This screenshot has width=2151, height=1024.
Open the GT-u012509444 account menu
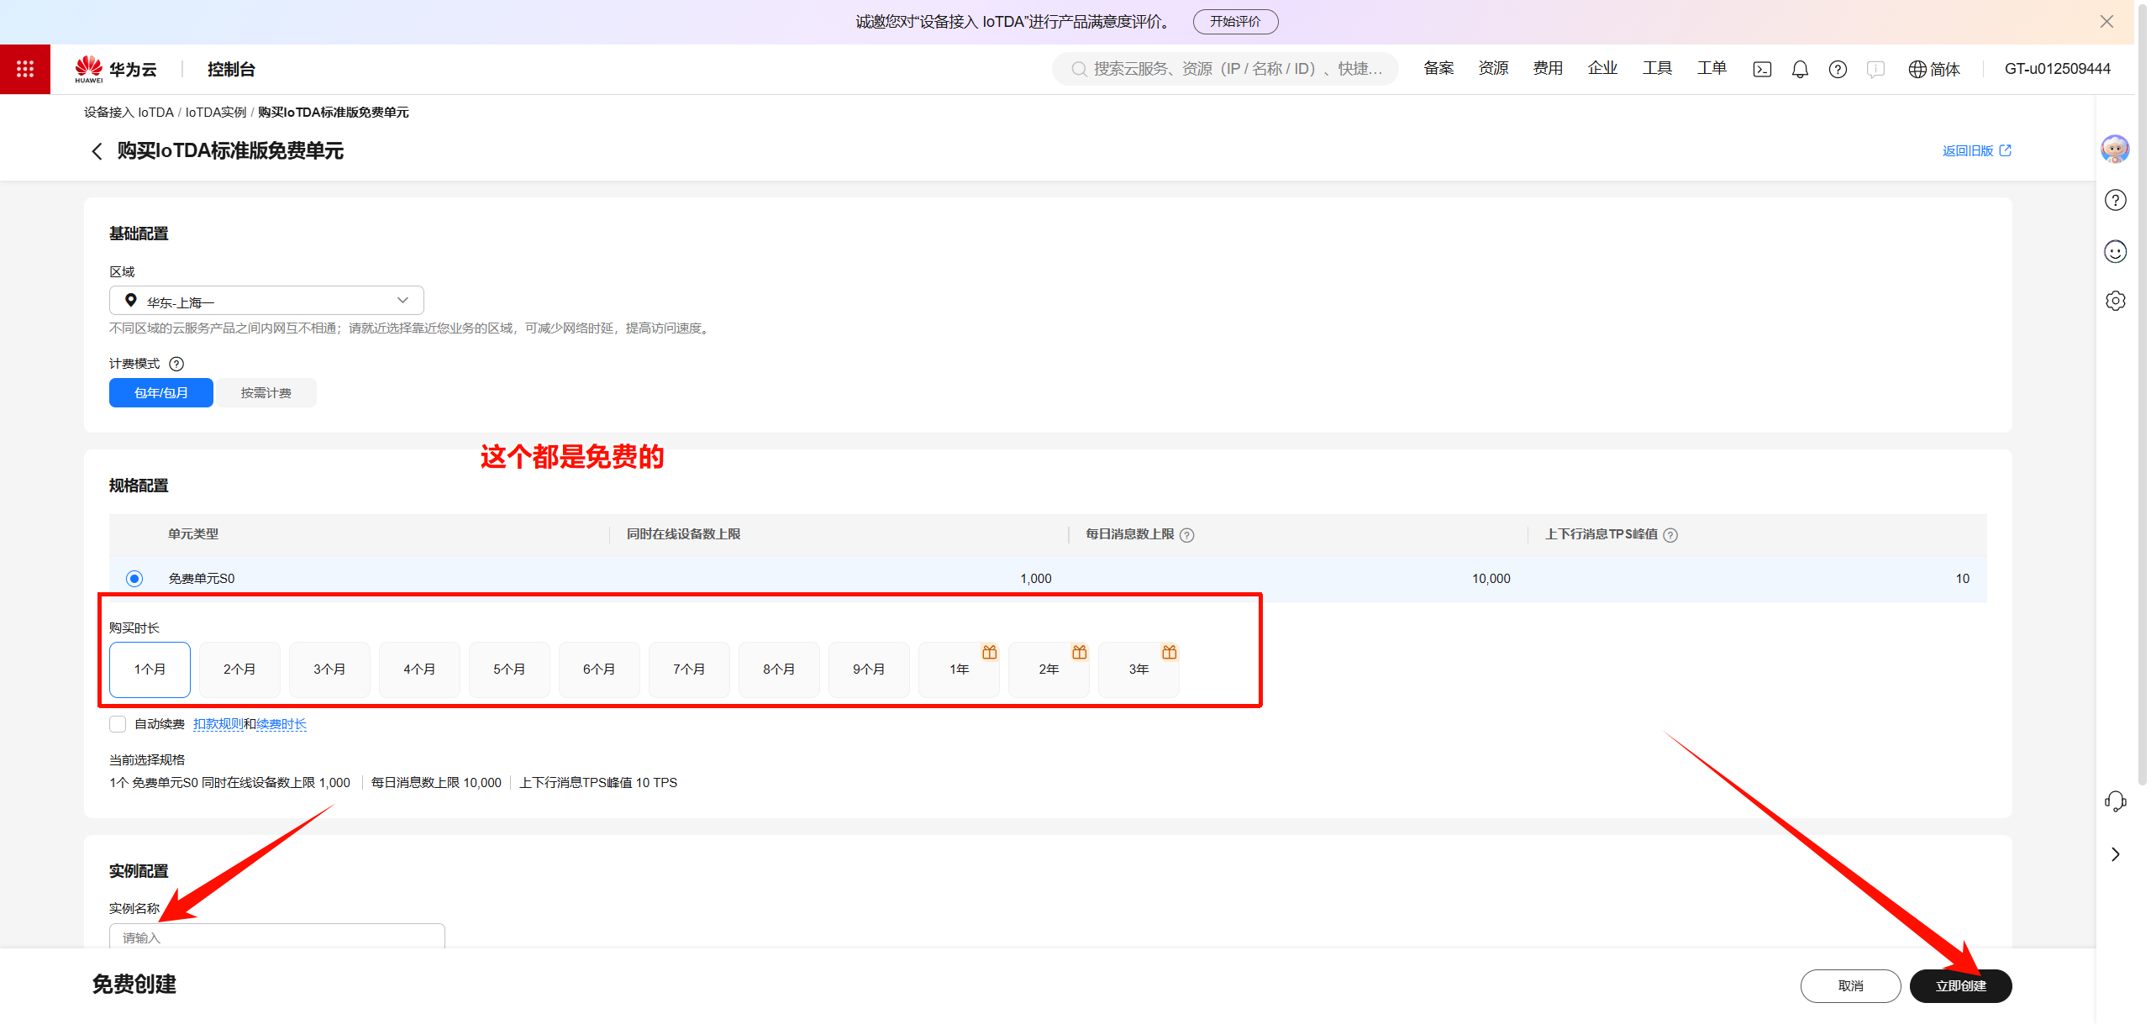pos(2058,69)
